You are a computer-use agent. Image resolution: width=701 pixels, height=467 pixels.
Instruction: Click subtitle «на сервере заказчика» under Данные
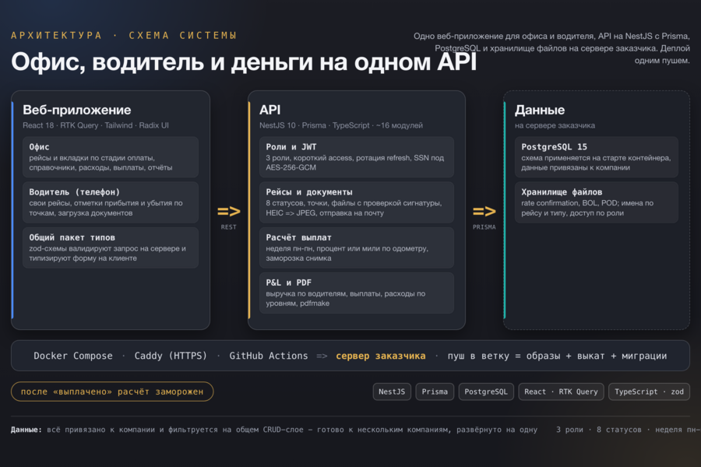(x=555, y=125)
